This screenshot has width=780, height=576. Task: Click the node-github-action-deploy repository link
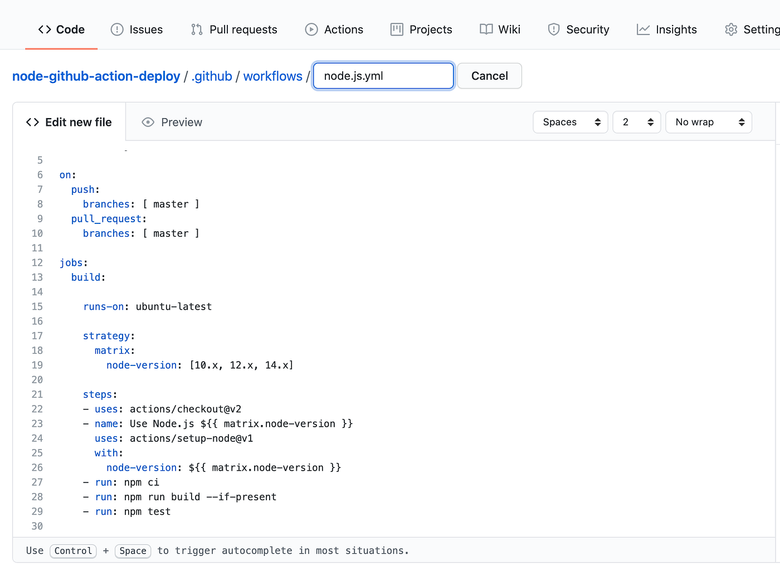pos(96,76)
